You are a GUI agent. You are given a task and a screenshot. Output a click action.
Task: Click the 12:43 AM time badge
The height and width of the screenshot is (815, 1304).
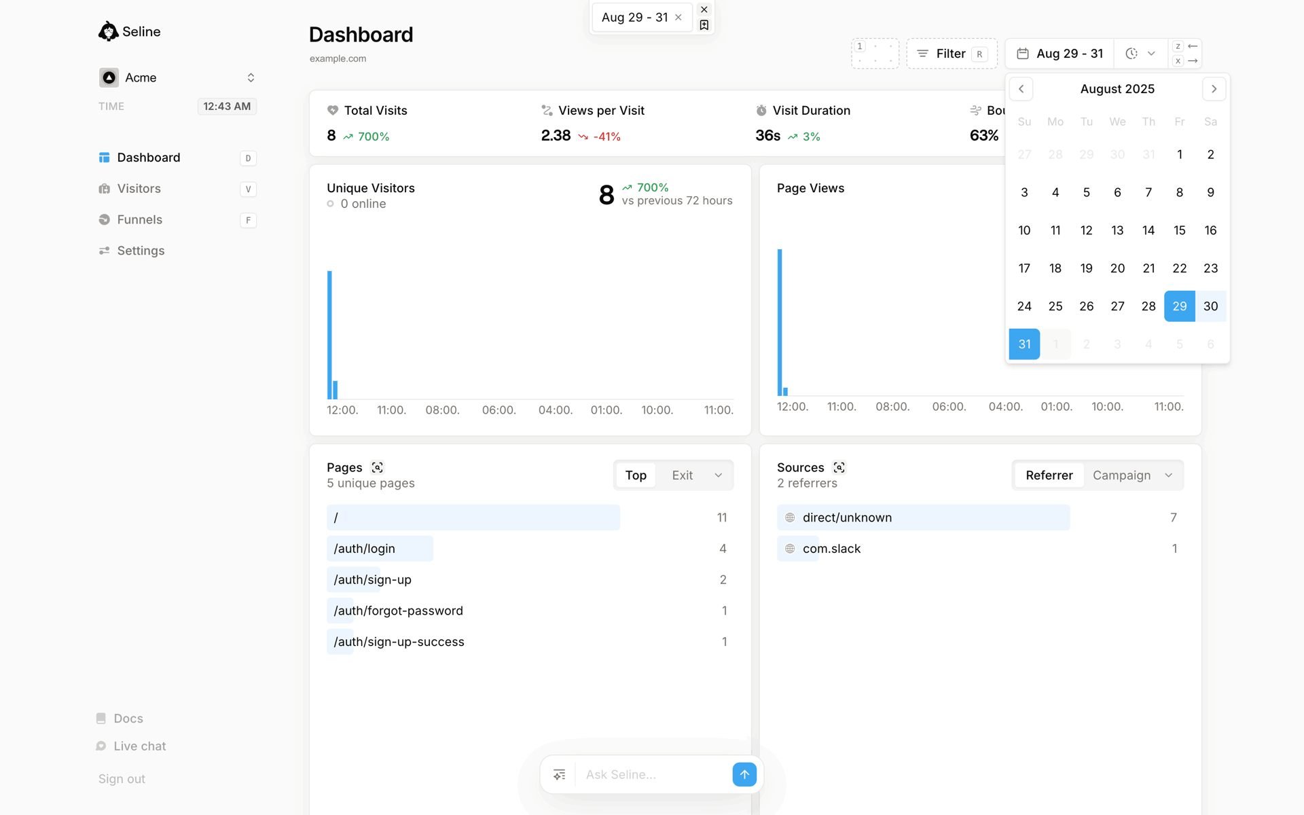tap(227, 106)
